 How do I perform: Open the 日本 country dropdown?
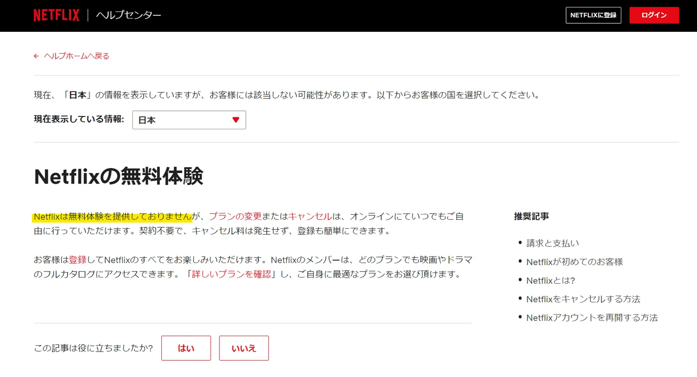coord(189,120)
